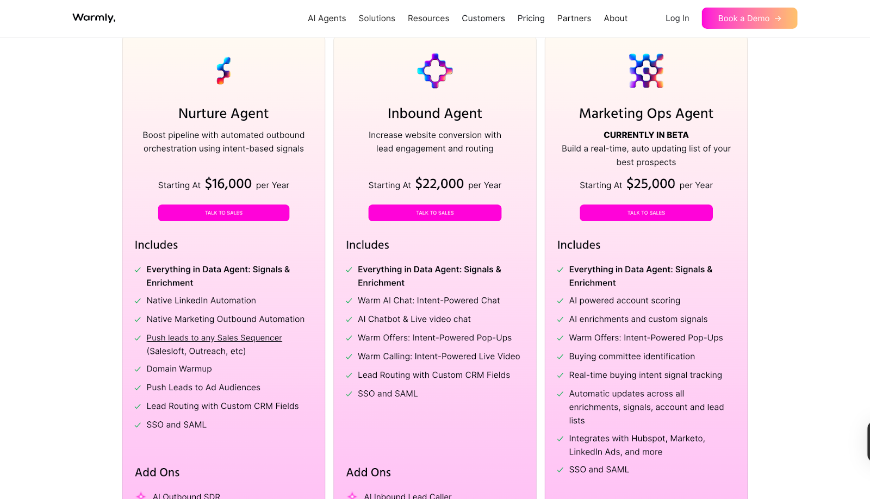Click Add Ons heading in Nurture Agent card
The width and height of the screenshot is (870, 499).
point(157,473)
